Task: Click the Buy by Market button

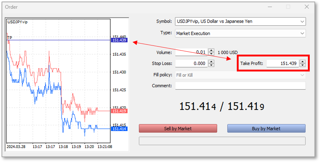Action: tap(266, 129)
